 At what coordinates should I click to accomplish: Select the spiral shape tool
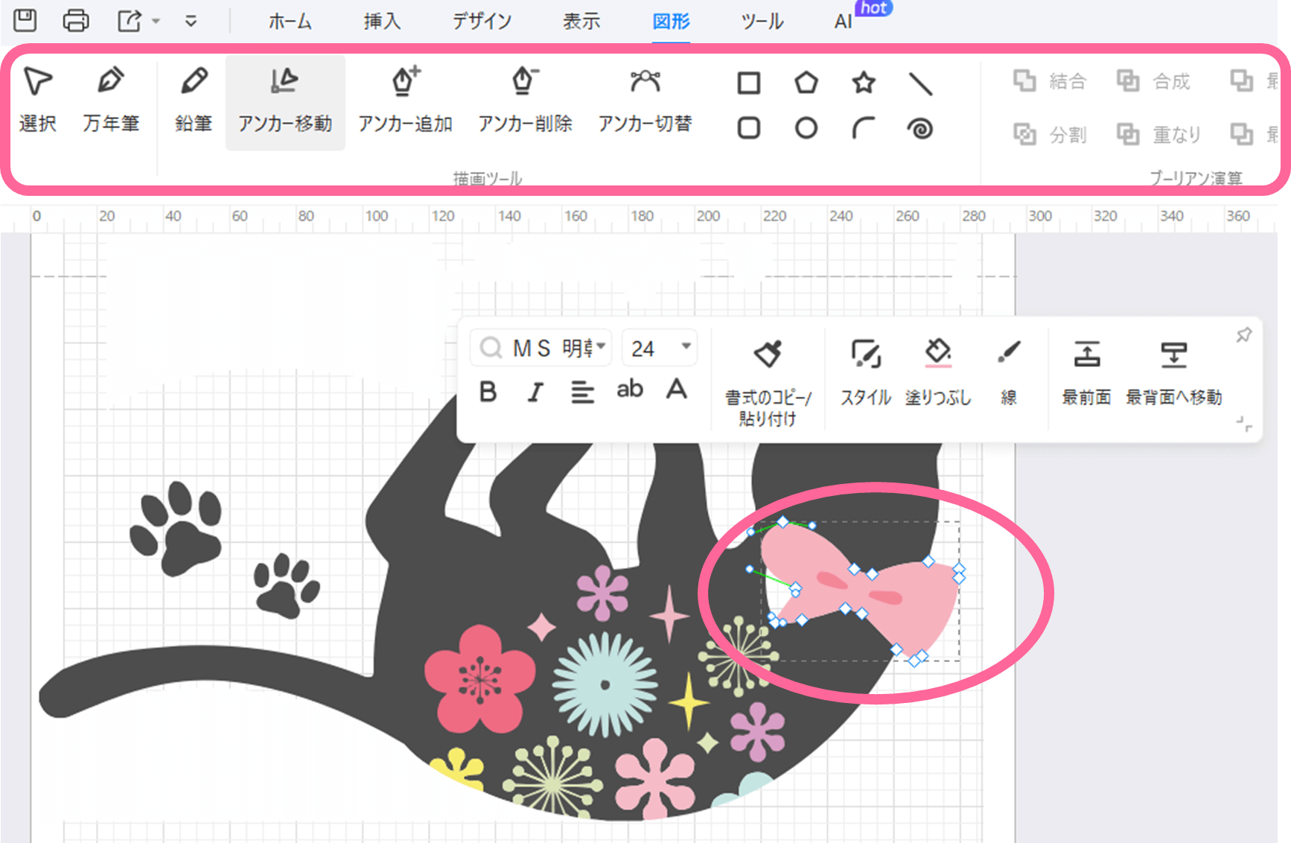[920, 129]
